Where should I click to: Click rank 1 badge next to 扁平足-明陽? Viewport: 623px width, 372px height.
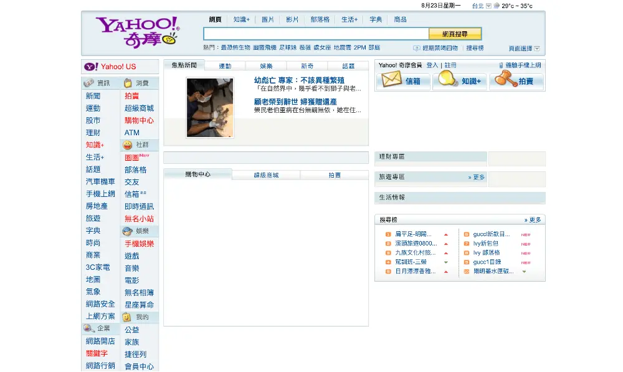388,234
